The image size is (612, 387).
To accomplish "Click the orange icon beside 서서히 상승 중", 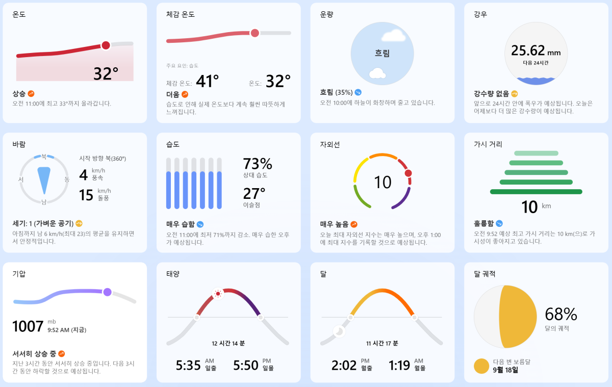I will pyautogui.click(x=62, y=353).
